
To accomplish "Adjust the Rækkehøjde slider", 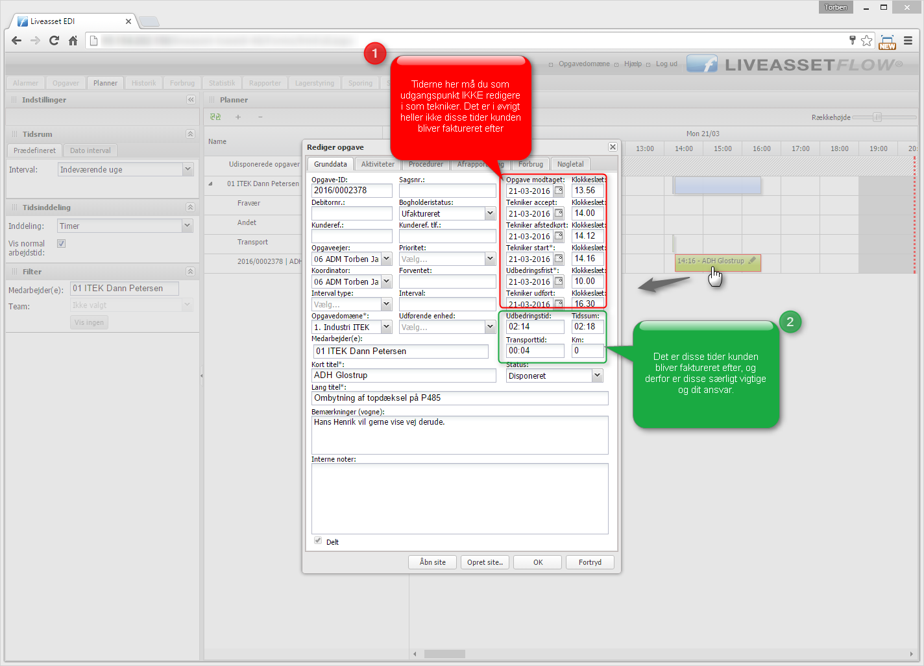I will [x=877, y=117].
